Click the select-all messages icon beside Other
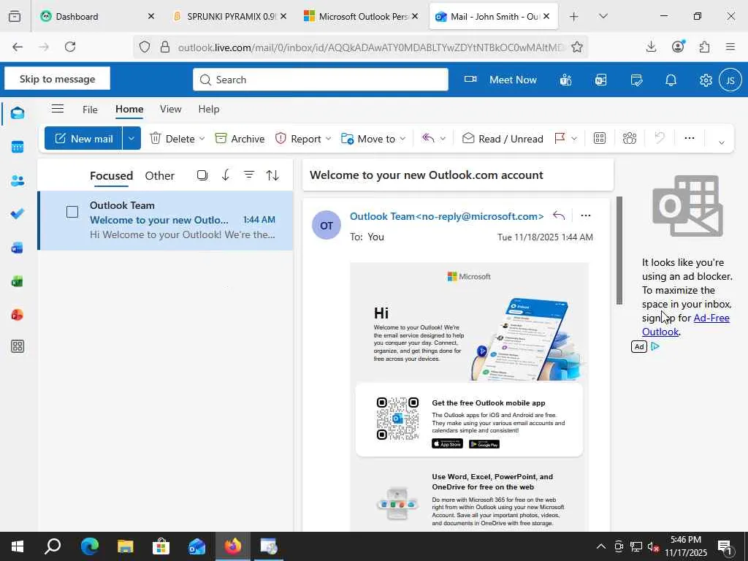Screen dimensions: 748x561 pyautogui.click(x=202, y=175)
